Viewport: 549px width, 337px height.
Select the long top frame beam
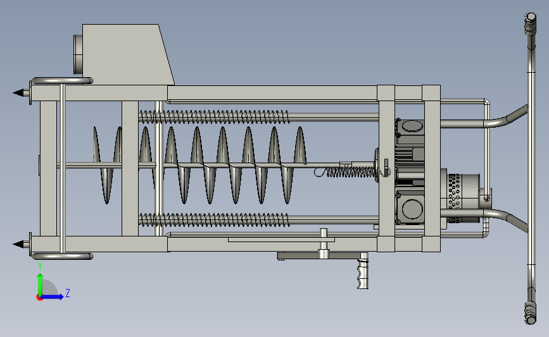(x=272, y=94)
